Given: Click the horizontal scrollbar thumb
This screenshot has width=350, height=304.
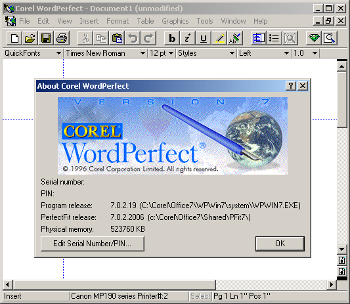Looking at the screenshot, I should point(114,284).
